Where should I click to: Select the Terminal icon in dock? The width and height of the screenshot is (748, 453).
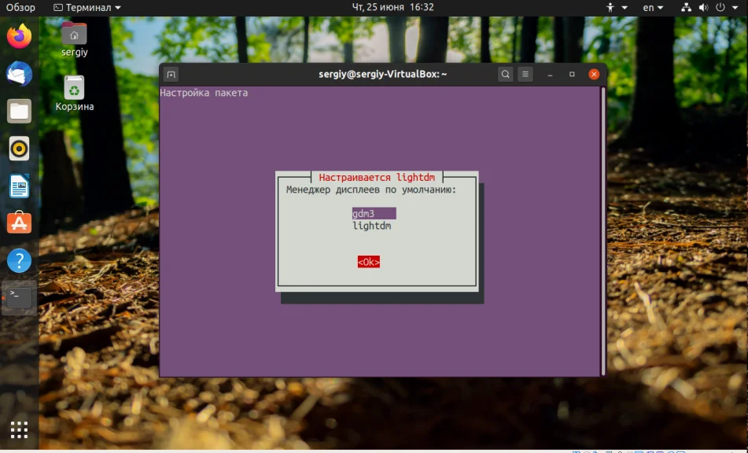tap(19, 297)
